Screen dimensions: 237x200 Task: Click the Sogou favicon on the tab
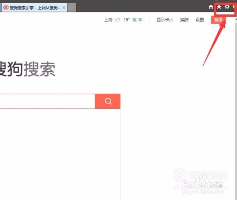[x=6, y=7]
